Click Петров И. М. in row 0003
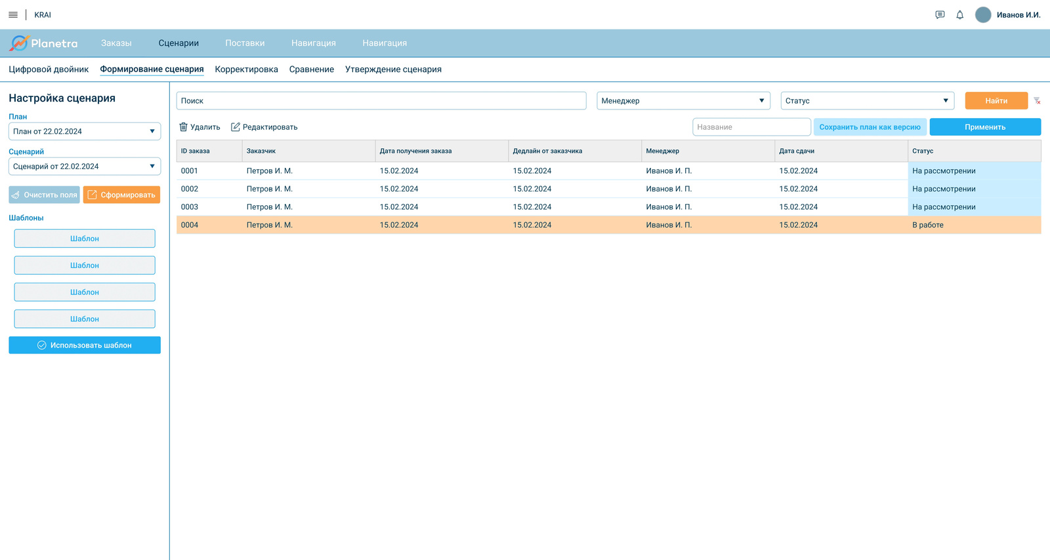 tap(270, 207)
